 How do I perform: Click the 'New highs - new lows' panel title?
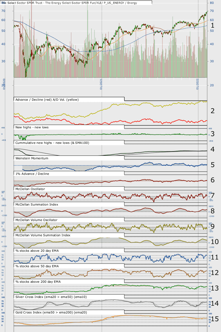coord(32,127)
